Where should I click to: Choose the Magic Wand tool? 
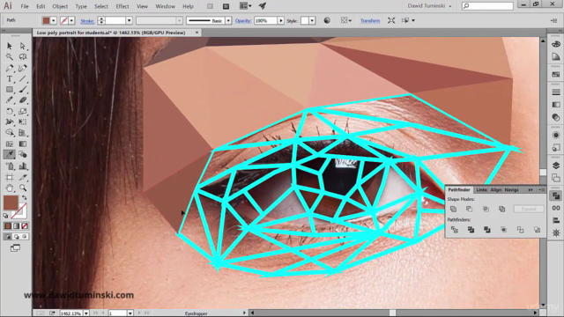pos(10,56)
